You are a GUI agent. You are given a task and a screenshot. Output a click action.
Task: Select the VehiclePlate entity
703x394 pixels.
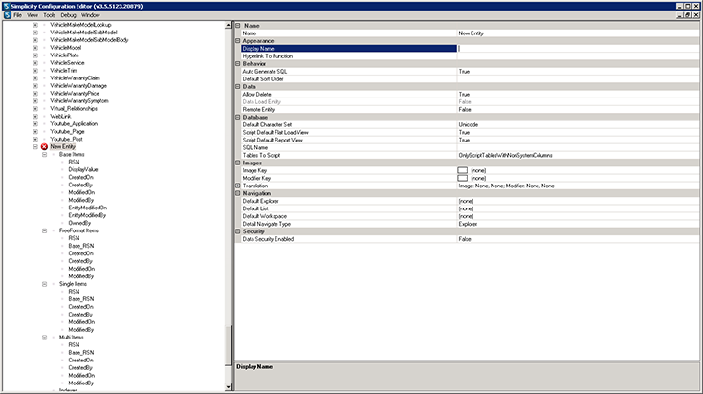[x=64, y=55]
